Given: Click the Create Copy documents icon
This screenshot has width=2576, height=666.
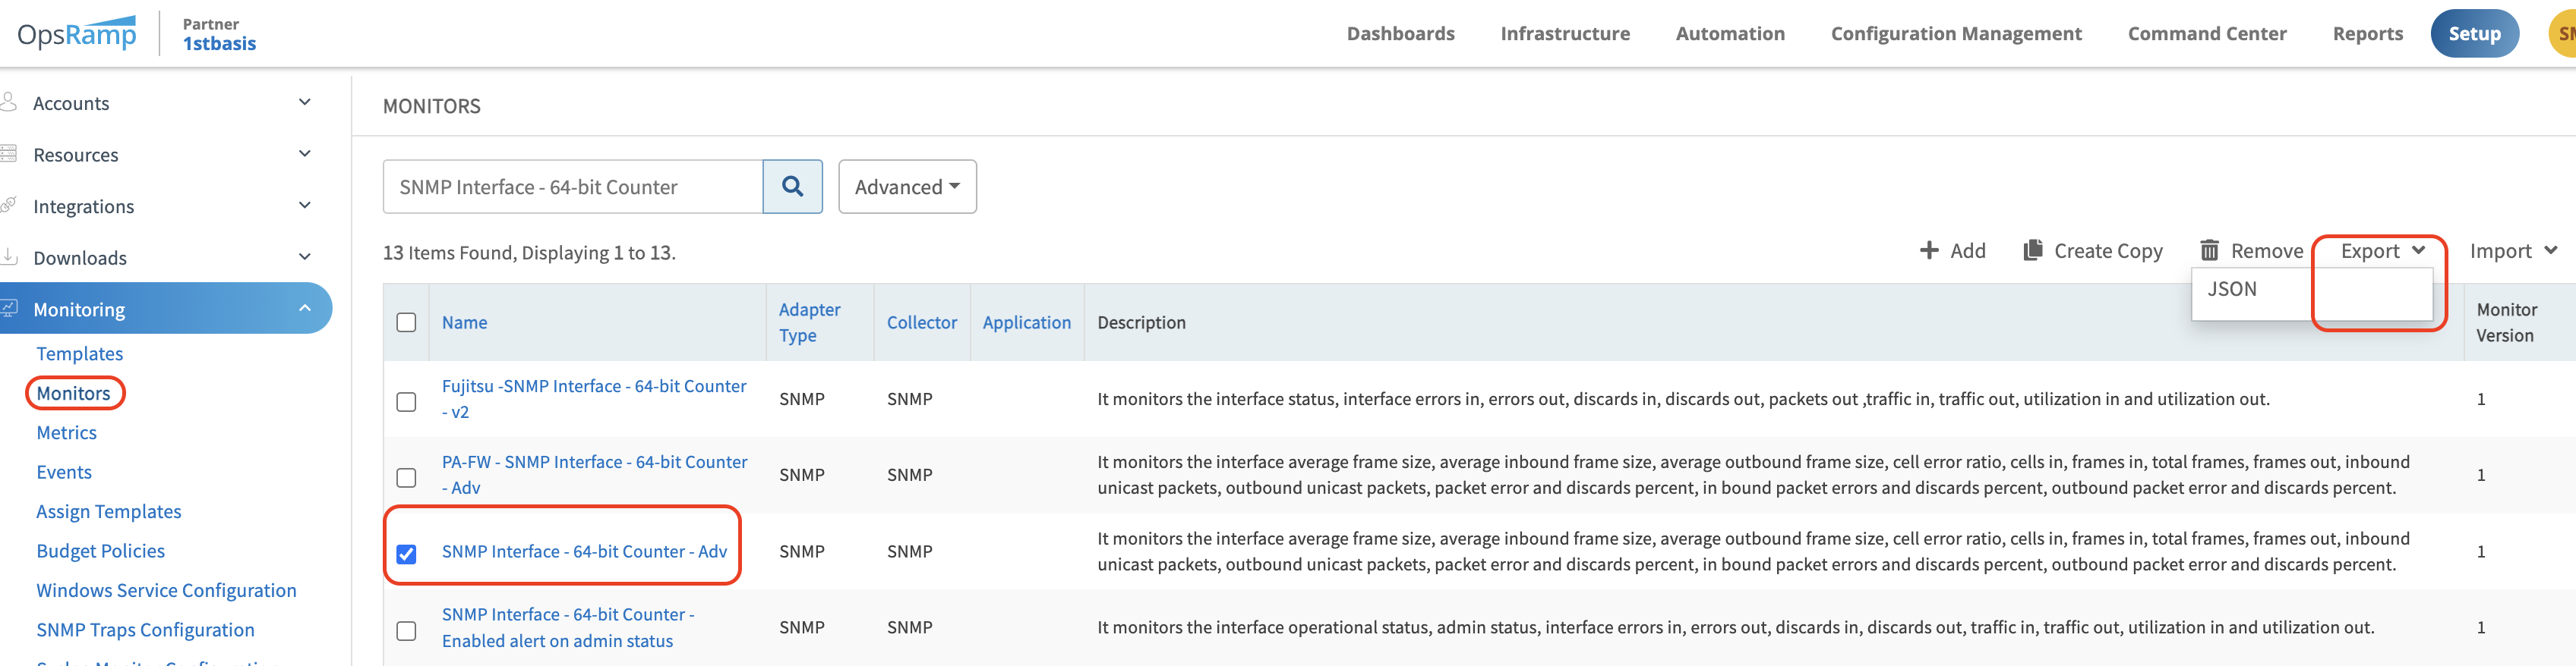Looking at the screenshot, I should coord(2032,250).
